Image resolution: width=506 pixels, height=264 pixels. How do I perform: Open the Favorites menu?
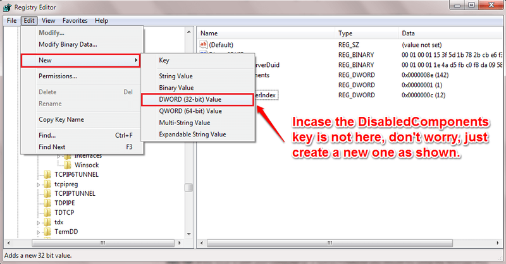(x=75, y=21)
